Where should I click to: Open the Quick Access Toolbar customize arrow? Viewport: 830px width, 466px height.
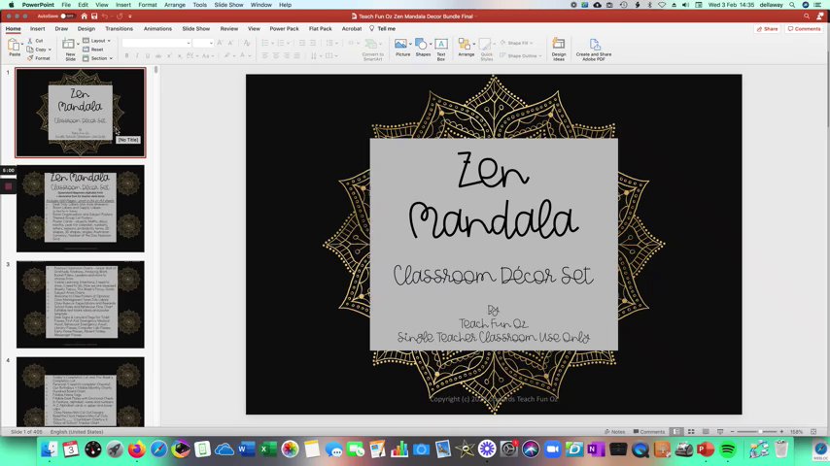pos(130,17)
